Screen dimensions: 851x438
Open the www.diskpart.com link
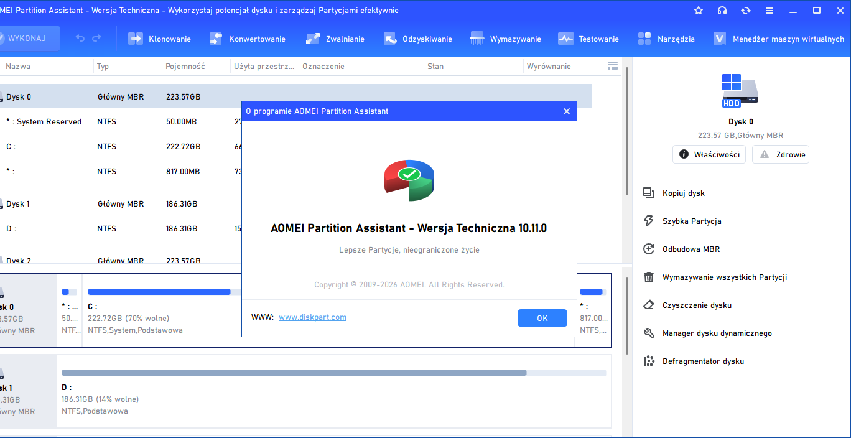click(x=312, y=317)
